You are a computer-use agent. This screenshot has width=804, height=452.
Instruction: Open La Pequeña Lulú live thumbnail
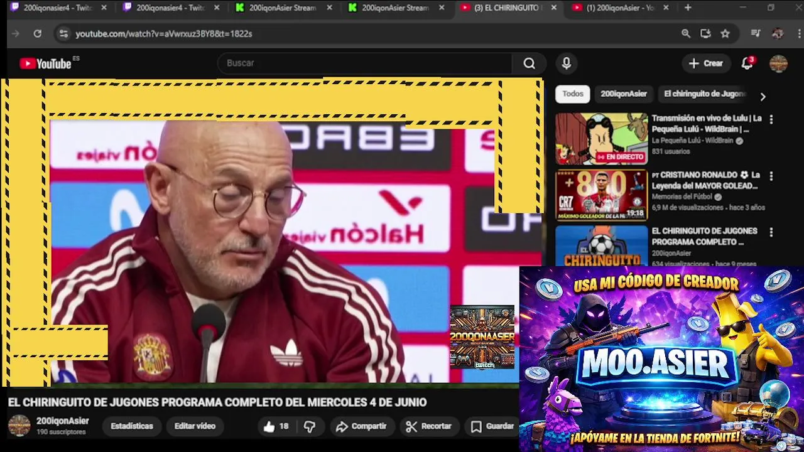coord(601,139)
